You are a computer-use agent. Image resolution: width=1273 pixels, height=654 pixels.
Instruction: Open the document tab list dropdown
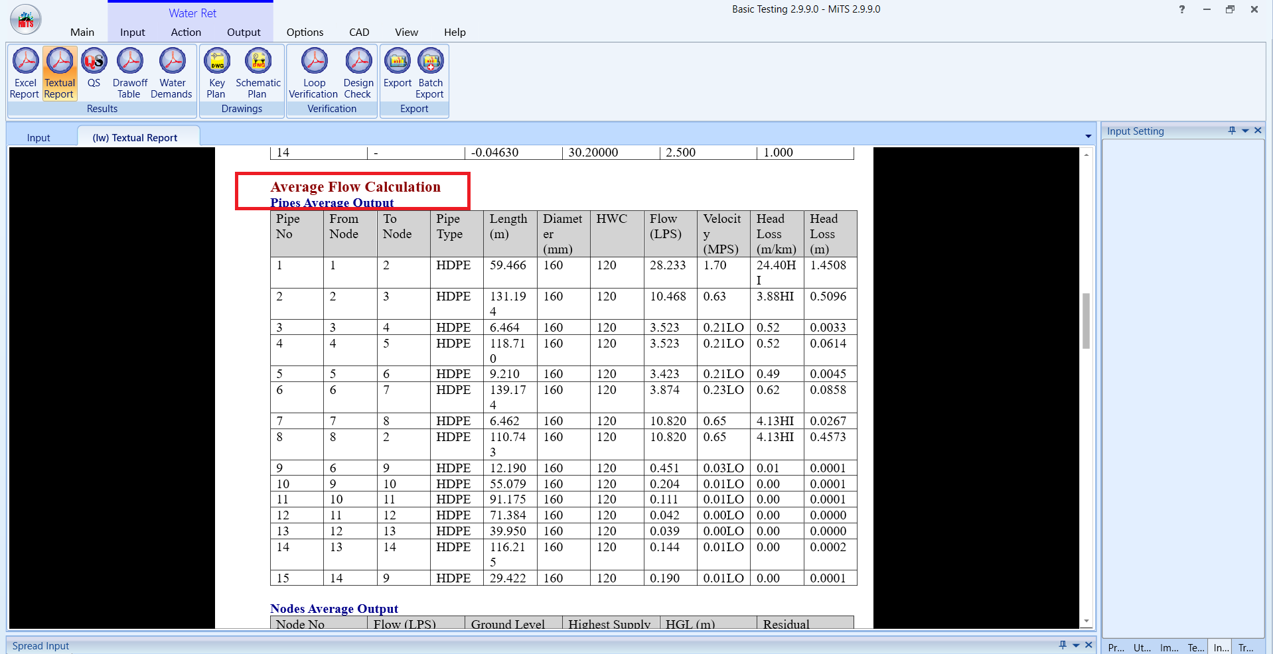[x=1088, y=136]
